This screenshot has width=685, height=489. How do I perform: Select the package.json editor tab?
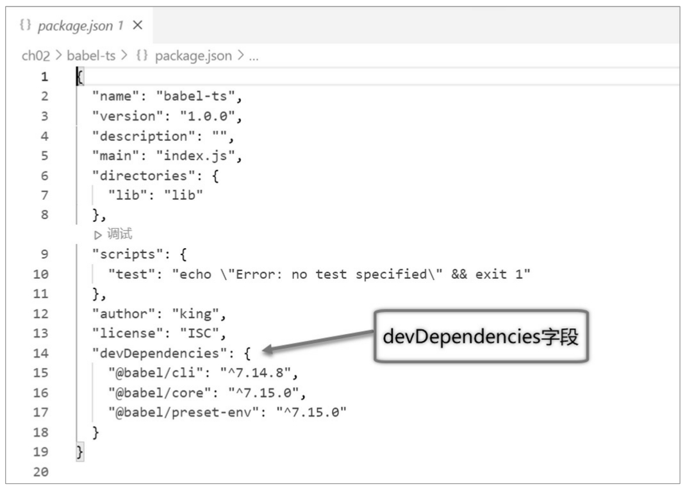click(79, 26)
